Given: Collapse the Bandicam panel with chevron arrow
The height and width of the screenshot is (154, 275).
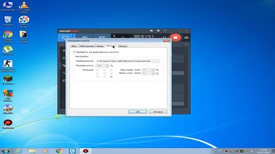Looking at the screenshot, I should click(186, 44).
